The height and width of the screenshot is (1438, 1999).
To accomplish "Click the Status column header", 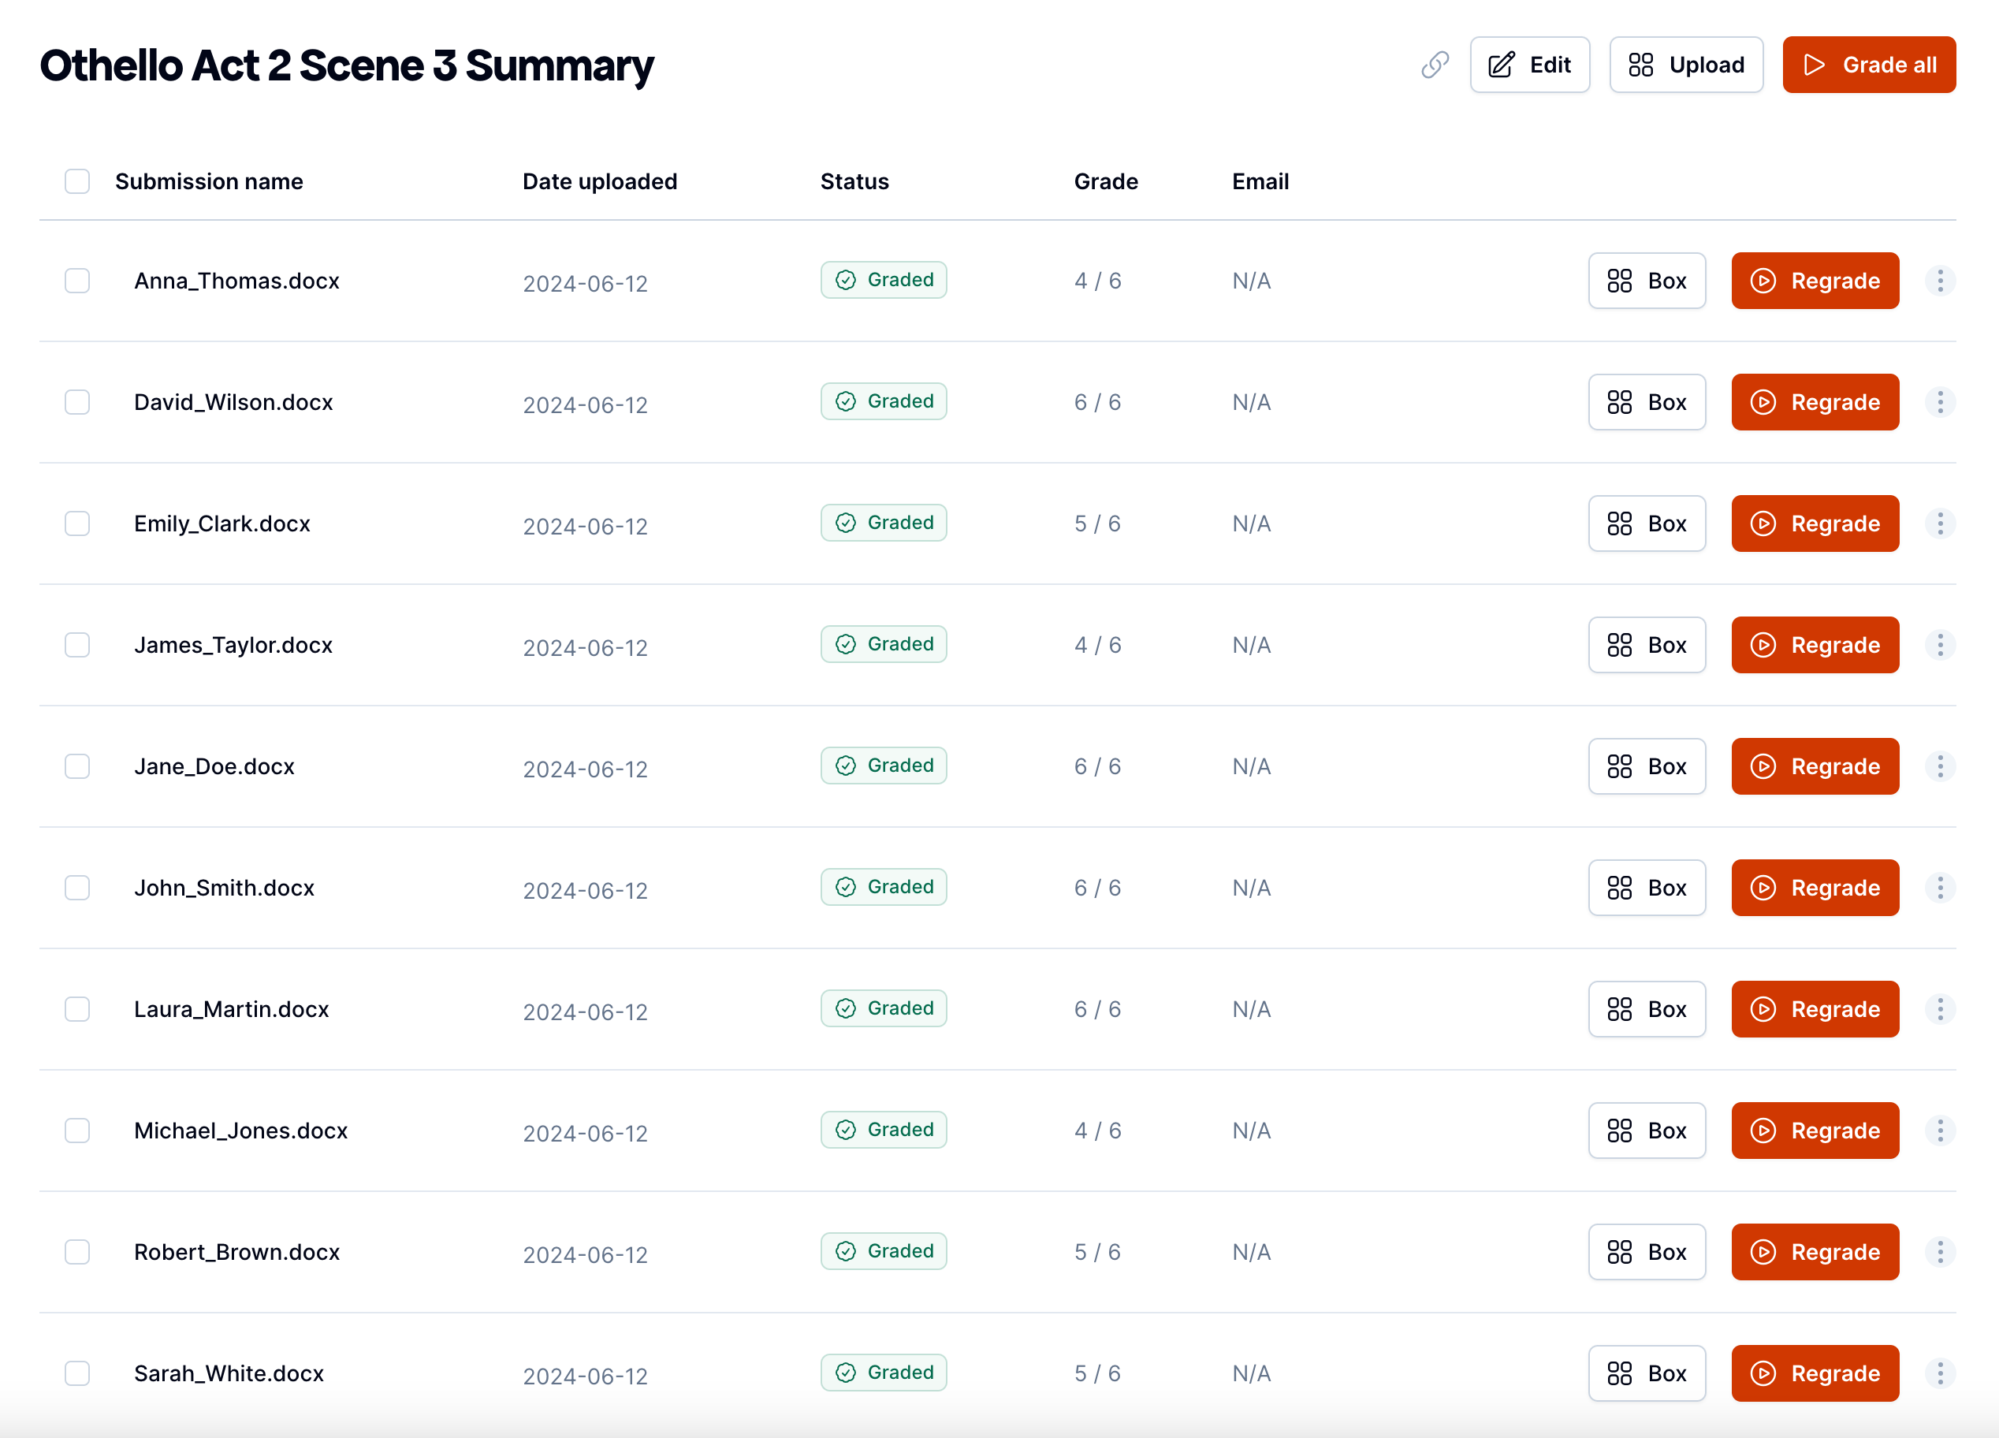I will click(x=854, y=181).
